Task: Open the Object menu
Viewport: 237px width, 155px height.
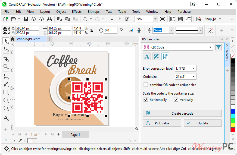Action: pos(61,12)
